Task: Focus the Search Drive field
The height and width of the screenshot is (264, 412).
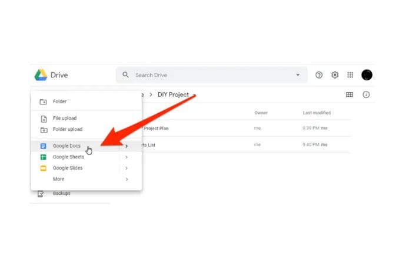Action: 211,75
